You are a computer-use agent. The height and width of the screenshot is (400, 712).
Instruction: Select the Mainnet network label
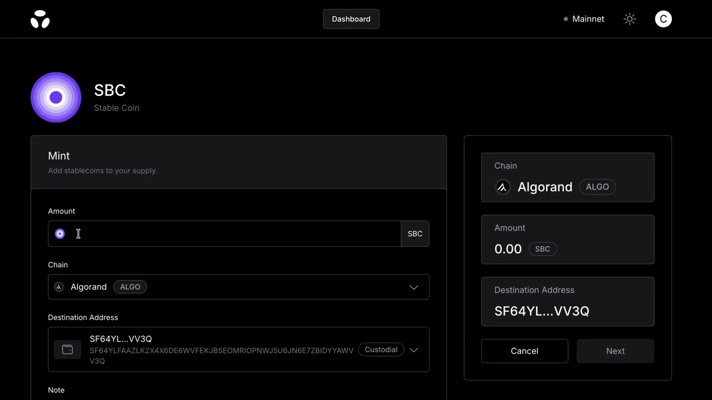click(588, 19)
